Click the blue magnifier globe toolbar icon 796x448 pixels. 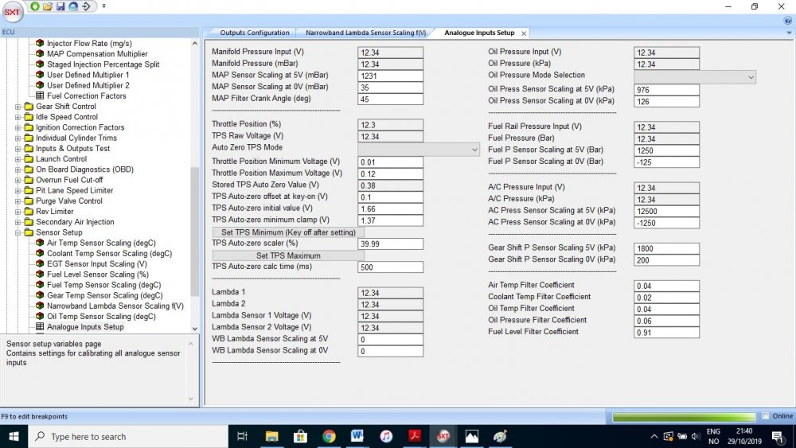pyautogui.click(x=73, y=6)
